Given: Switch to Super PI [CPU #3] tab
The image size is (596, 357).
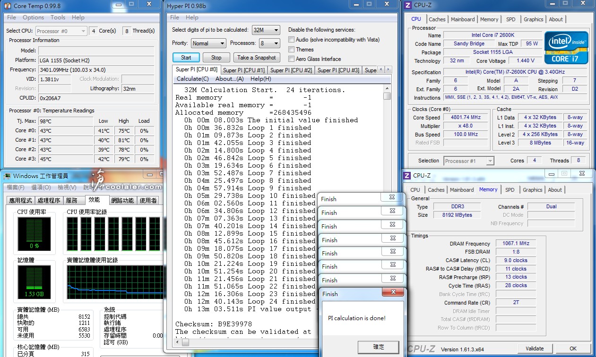Looking at the screenshot, I should pos(338,70).
